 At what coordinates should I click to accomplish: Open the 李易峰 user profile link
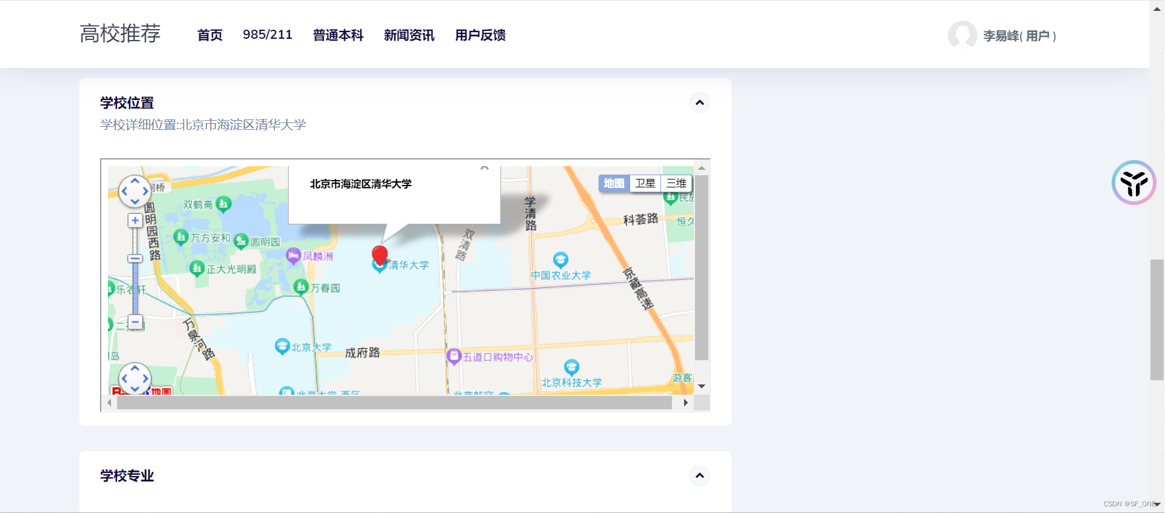pos(1019,36)
